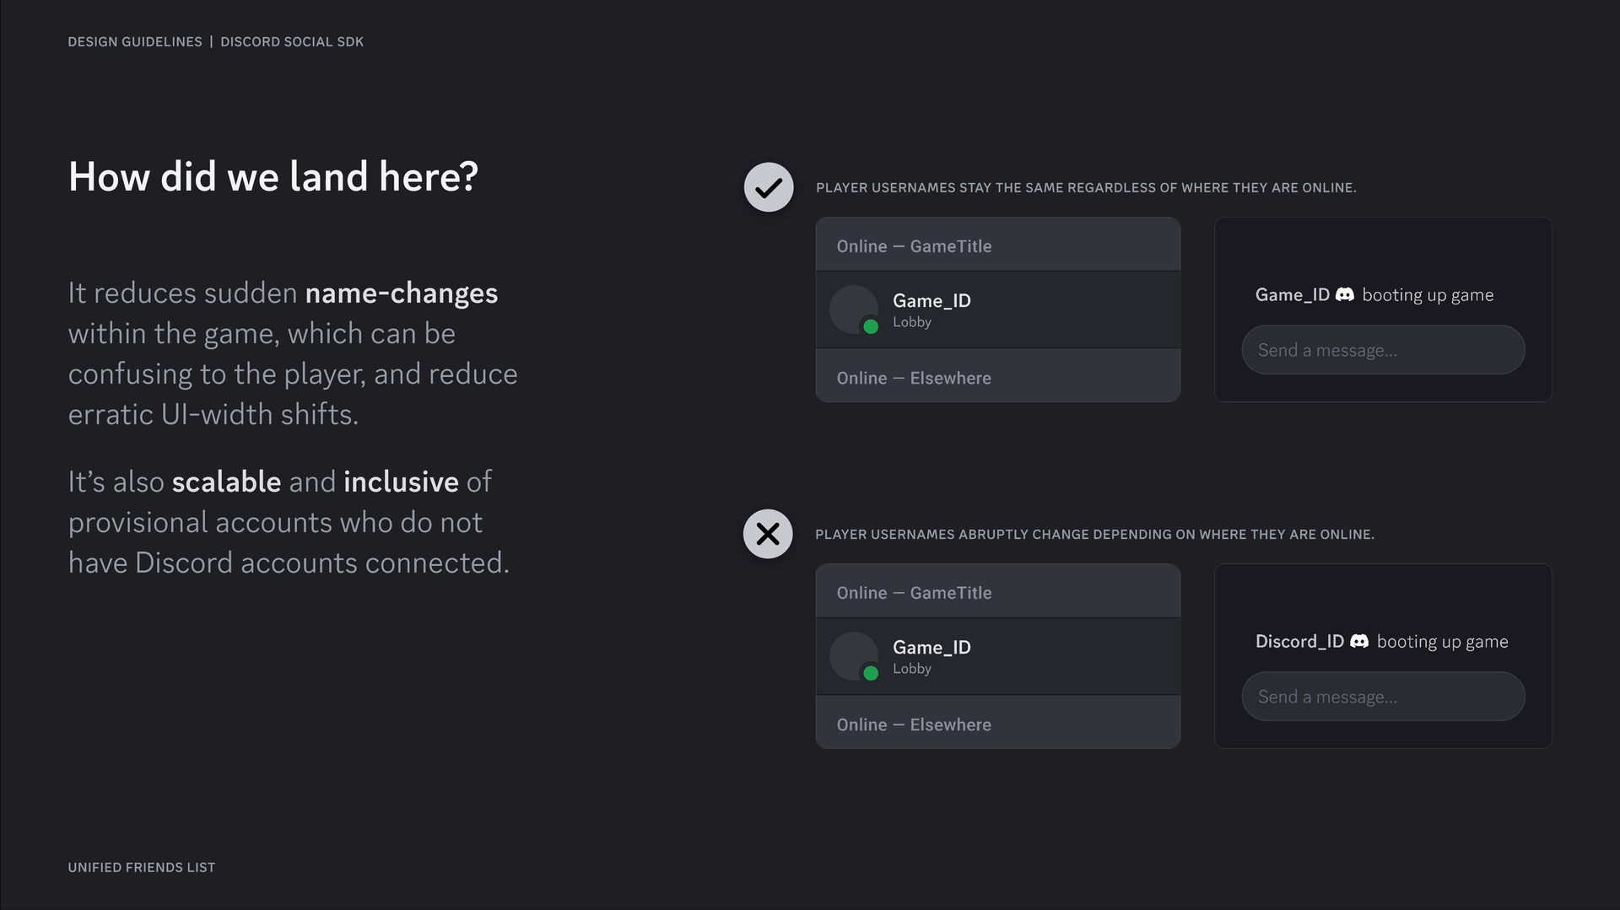Click green online status dot in top list

[871, 326]
